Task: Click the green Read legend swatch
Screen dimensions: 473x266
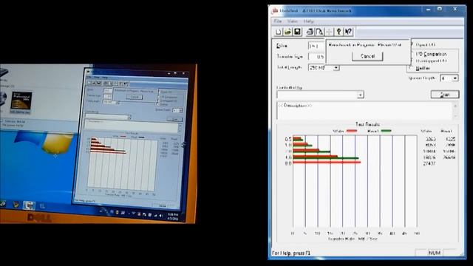Action: pos(386,131)
